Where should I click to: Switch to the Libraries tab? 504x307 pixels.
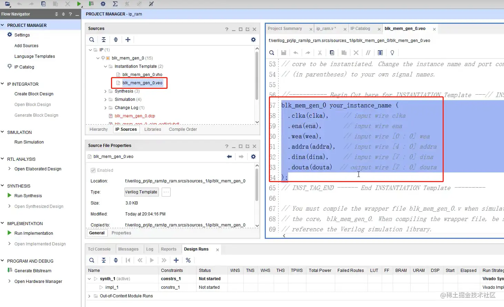(153, 129)
